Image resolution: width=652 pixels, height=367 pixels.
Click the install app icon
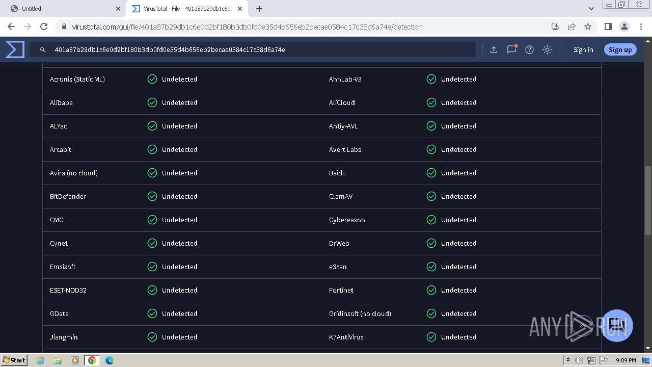(555, 27)
